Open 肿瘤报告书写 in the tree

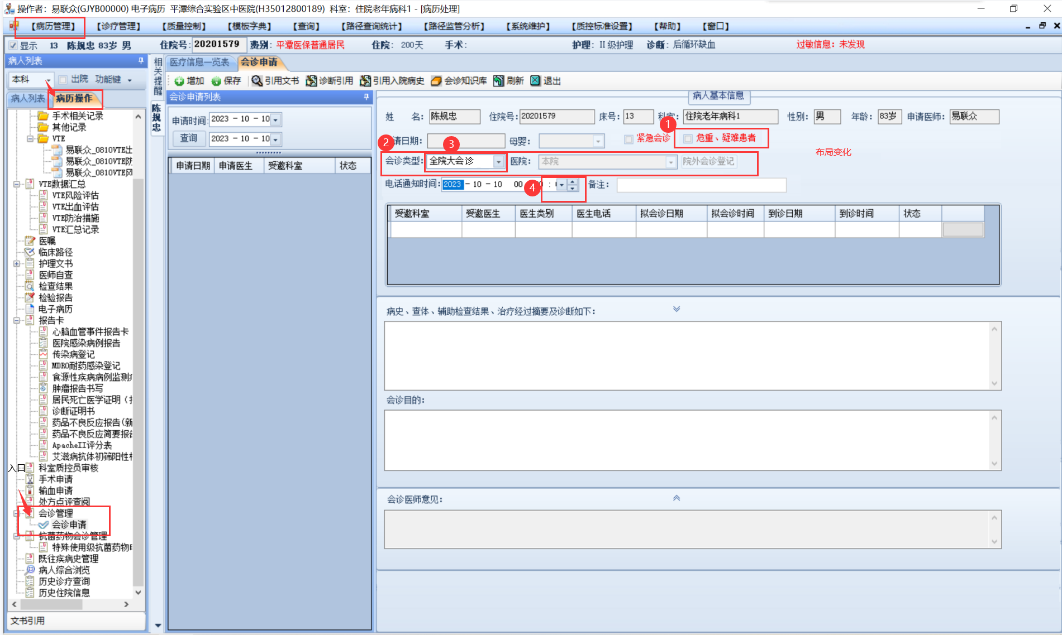pyautogui.click(x=78, y=388)
